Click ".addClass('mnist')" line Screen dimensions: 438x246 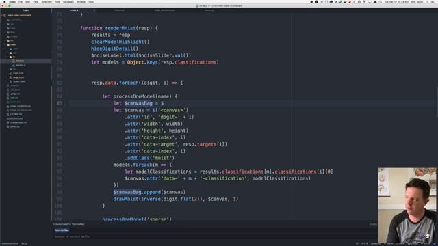pos(149,158)
